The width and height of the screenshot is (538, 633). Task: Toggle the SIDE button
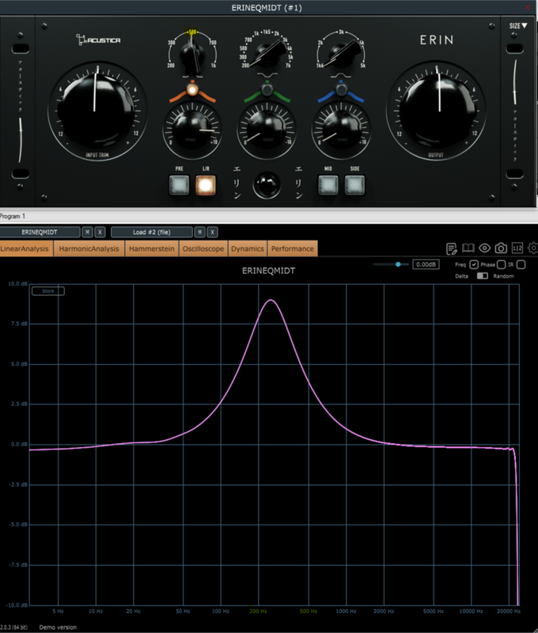tap(354, 185)
